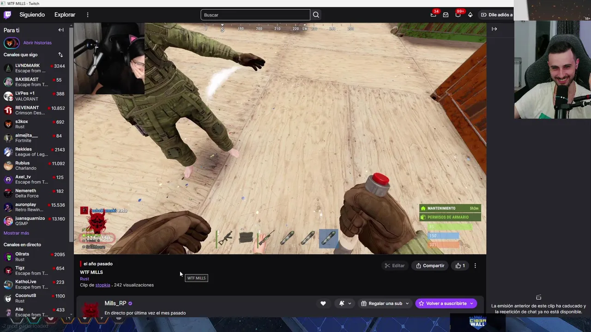The height and width of the screenshot is (332, 591).
Task: Select Alle channel row
Action: 34,312
